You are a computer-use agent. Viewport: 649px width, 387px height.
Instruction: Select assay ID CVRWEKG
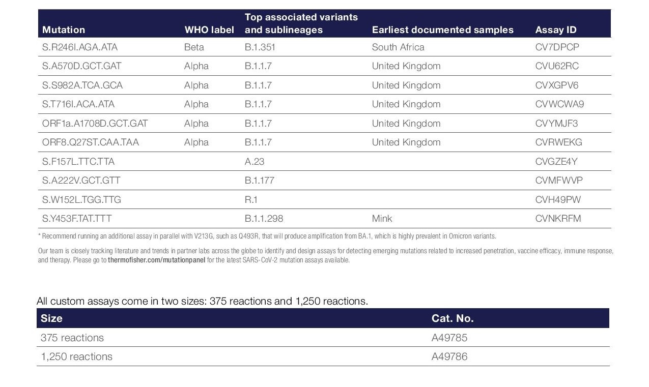pos(558,142)
